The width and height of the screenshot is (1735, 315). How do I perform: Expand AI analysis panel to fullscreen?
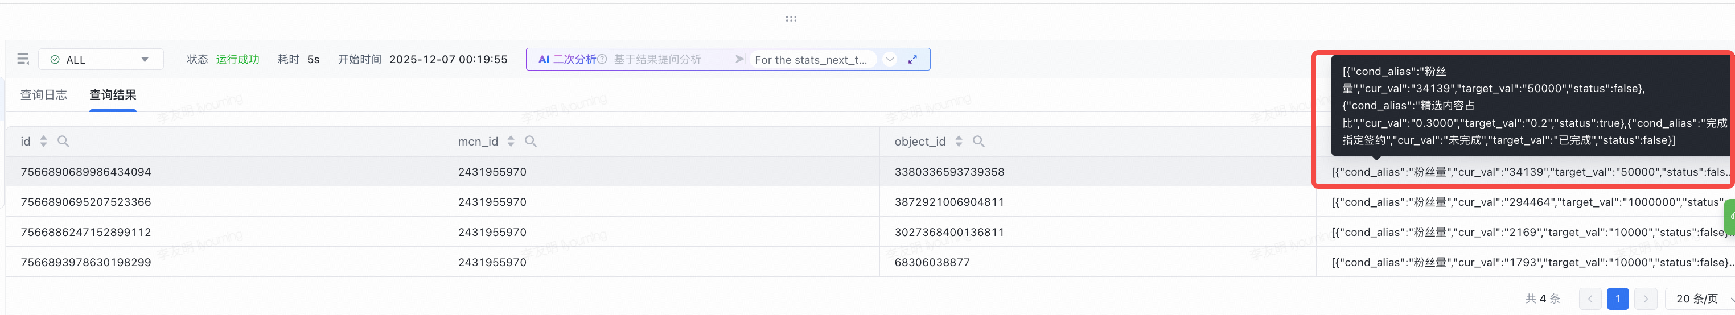[912, 59]
